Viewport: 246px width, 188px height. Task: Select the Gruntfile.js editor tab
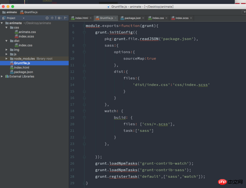(106, 18)
